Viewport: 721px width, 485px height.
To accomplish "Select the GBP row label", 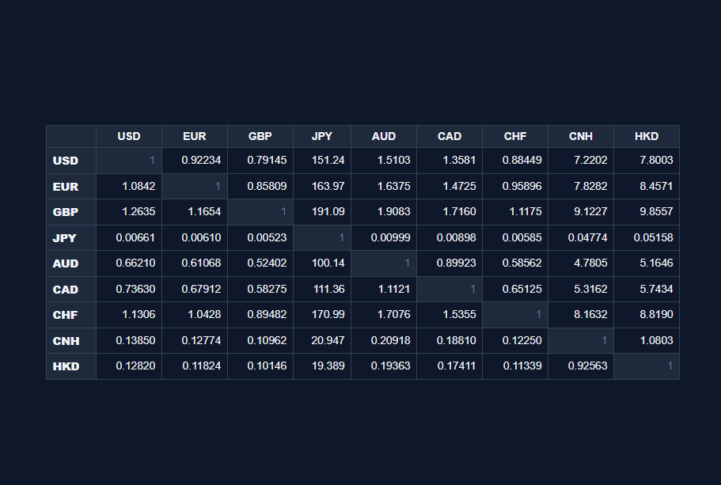I will [x=71, y=212].
